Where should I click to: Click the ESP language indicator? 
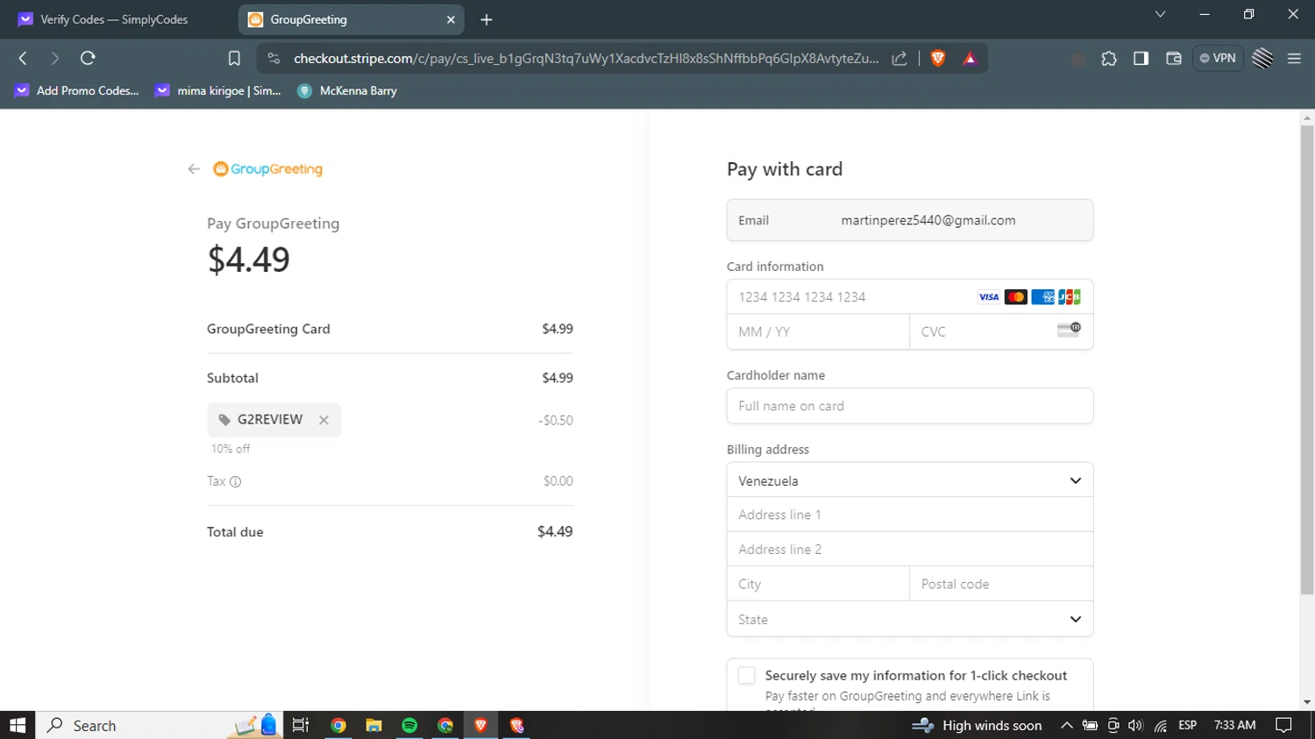[x=1188, y=725]
